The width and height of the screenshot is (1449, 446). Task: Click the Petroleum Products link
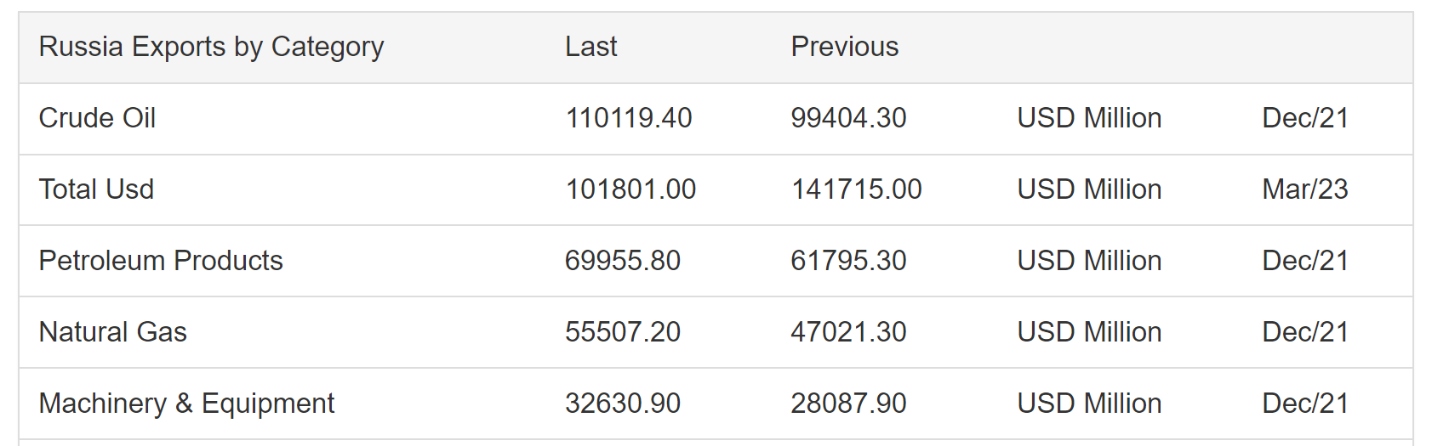(161, 261)
